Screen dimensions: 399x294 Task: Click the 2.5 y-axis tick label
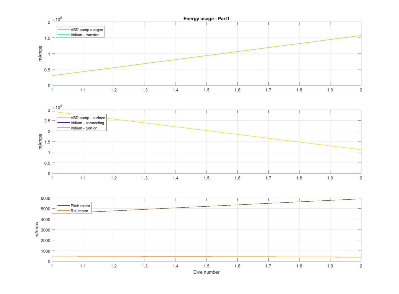[47, 121]
